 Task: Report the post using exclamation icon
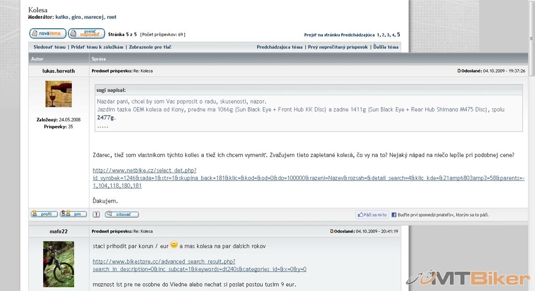[x=96, y=215]
